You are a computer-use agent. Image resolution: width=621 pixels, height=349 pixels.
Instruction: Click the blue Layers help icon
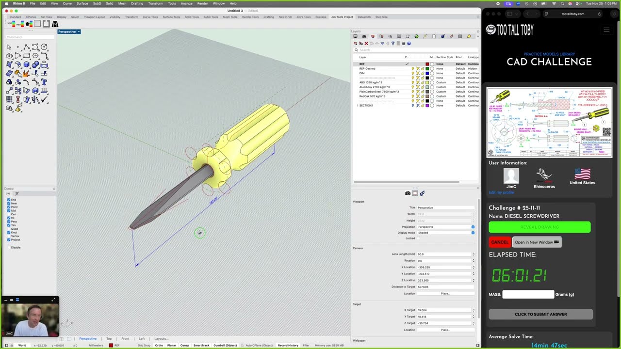coord(409,44)
